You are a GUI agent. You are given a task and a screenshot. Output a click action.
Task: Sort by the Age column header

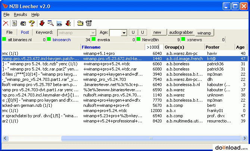tap(241, 47)
